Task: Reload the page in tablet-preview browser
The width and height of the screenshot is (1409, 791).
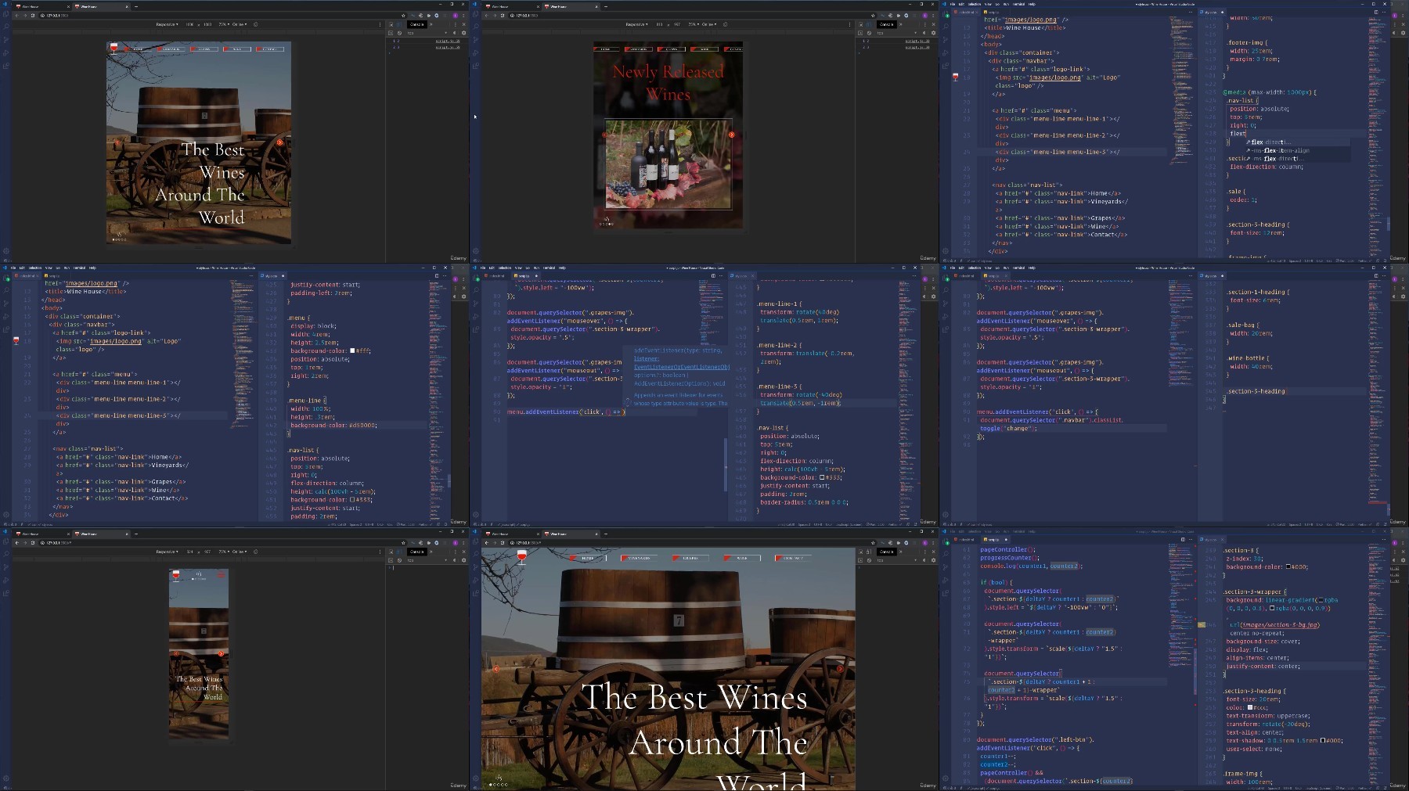Action: [32, 15]
